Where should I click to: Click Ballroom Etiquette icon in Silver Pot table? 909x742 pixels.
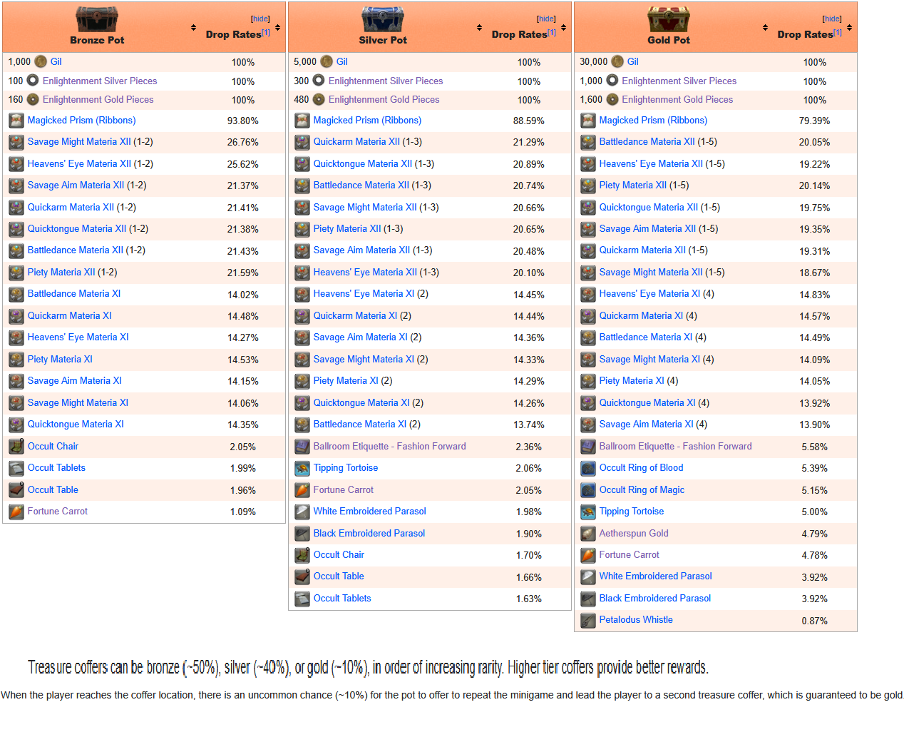(x=302, y=447)
